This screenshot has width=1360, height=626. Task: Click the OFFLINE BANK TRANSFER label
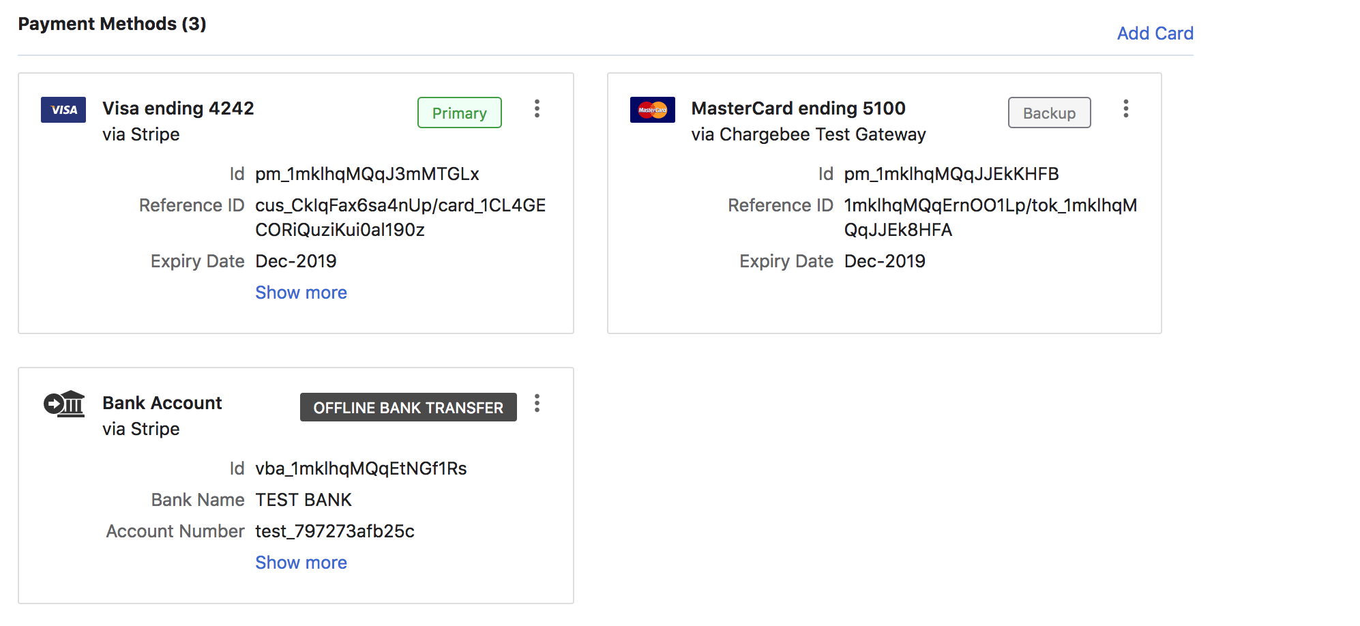click(x=408, y=408)
